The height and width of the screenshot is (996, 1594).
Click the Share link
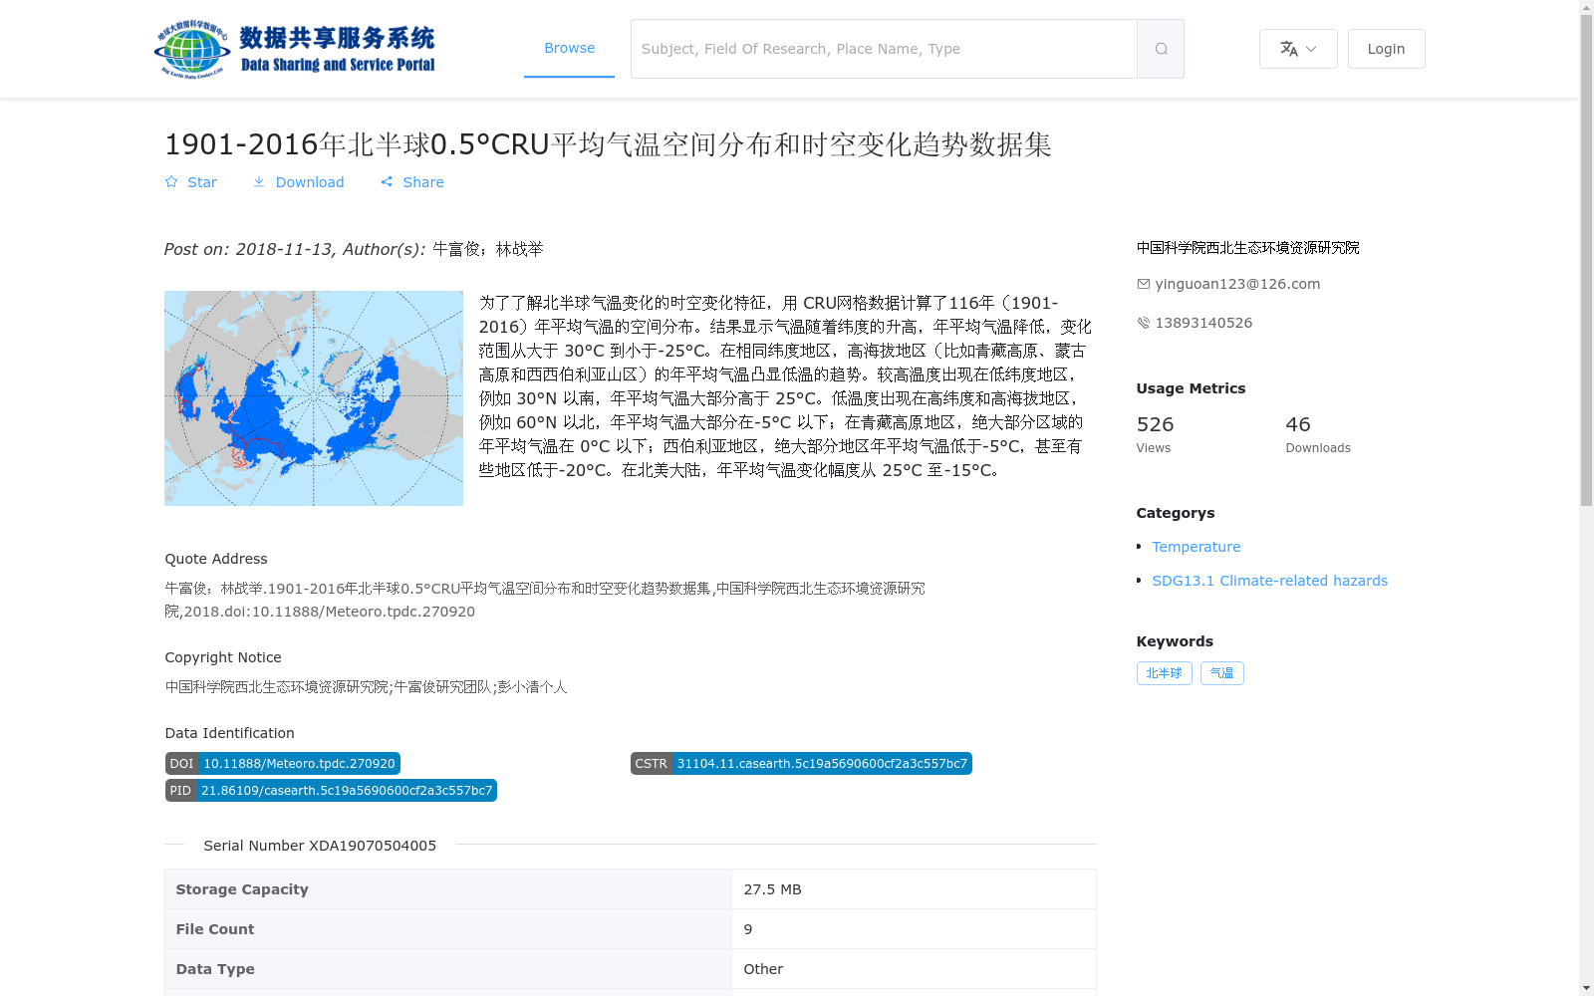coord(411,182)
